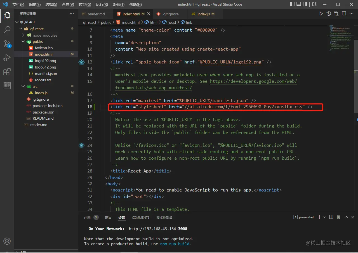Open robots.txt in the explorer

pos(43,80)
